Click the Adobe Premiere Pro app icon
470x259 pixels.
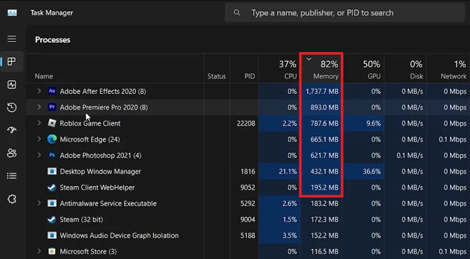(x=52, y=107)
